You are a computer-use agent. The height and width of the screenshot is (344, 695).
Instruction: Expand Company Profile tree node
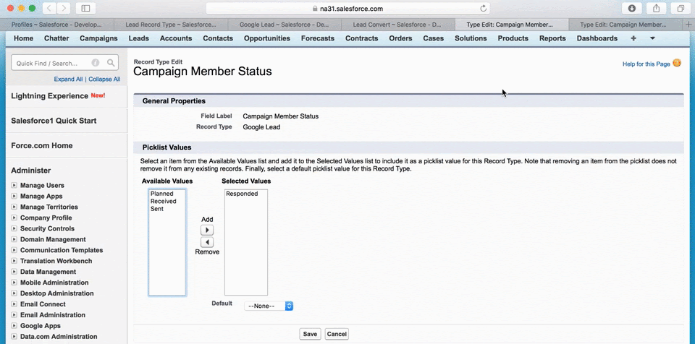(14, 218)
